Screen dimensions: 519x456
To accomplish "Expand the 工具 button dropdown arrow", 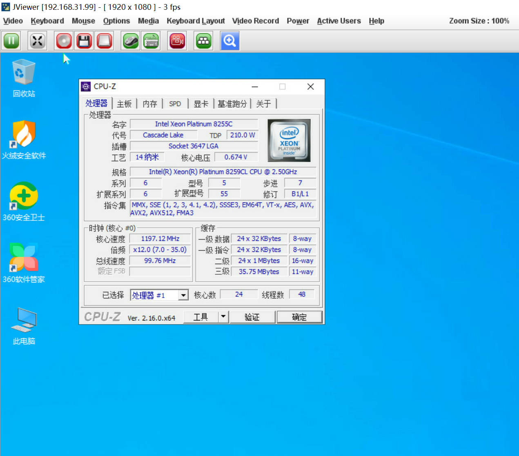I will [223, 317].
